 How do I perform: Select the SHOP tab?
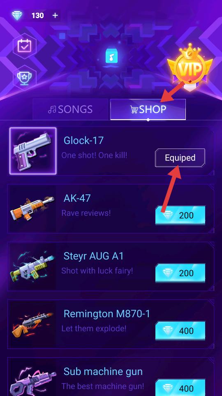[148, 109]
